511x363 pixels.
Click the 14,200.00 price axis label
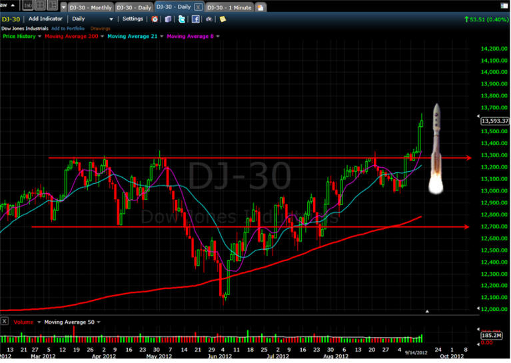tap(494, 49)
